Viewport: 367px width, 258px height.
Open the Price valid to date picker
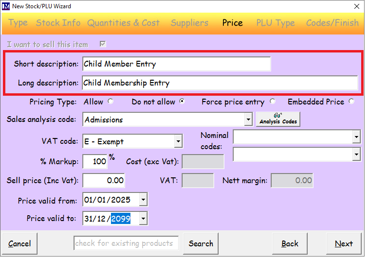(143, 219)
